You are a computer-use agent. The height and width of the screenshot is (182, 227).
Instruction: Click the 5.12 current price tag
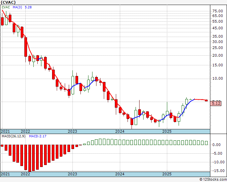(216, 104)
